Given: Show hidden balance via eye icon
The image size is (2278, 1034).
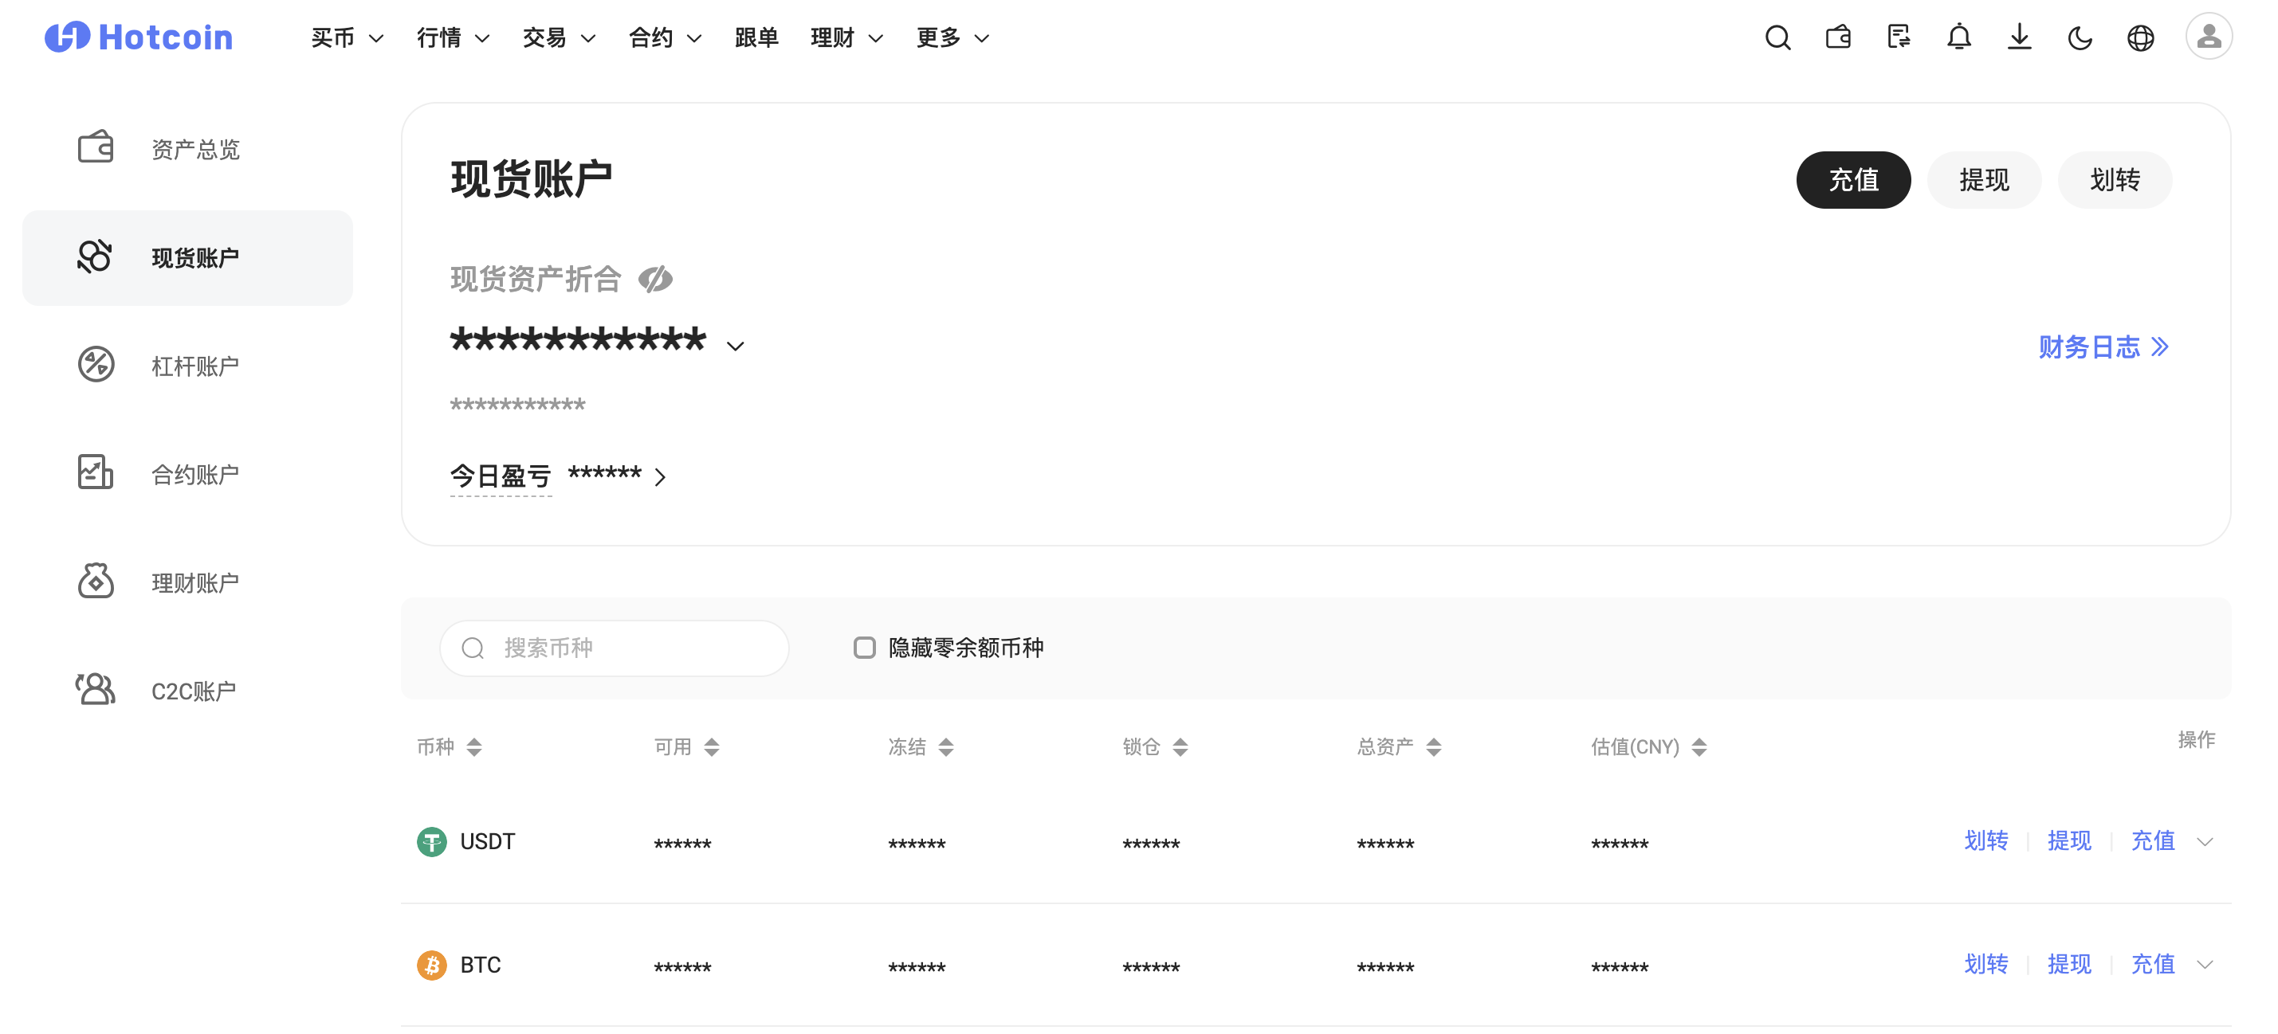Looking at the screenshot, I should 655,280.
